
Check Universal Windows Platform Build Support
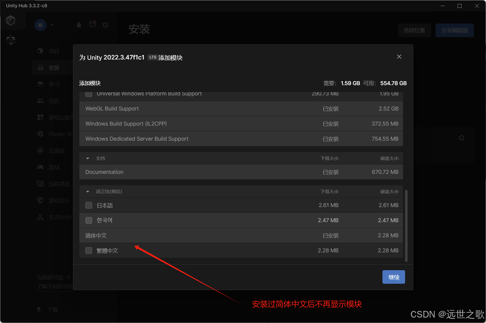(x=89, y=94)
